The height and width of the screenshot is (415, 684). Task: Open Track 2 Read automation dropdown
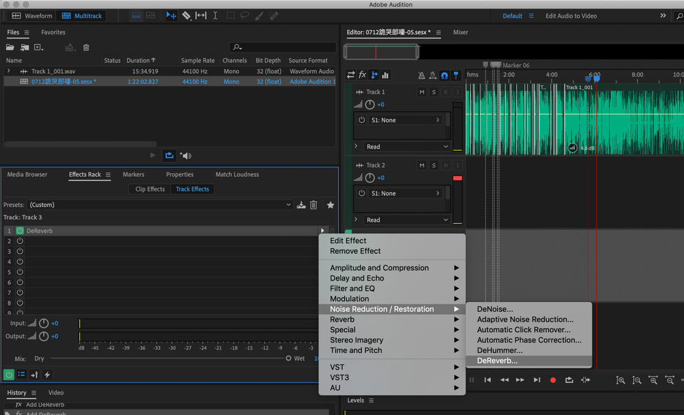point(407,220)
